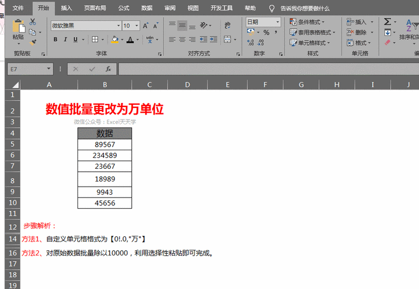
Task: Click the Select All corner triangle
Action: point(15,85)
